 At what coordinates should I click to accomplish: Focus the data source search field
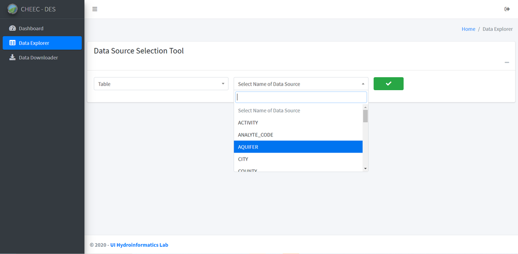[300, 97]
